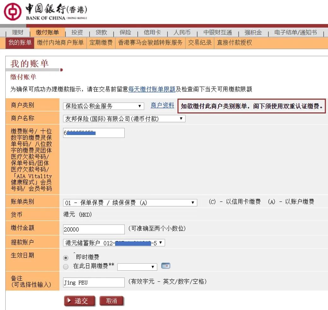
Task: Switch to the 人民币 tab
Action: click(182, 32)
